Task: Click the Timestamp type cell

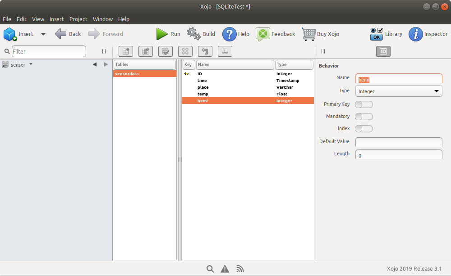Action: click(x=288, y=81)
